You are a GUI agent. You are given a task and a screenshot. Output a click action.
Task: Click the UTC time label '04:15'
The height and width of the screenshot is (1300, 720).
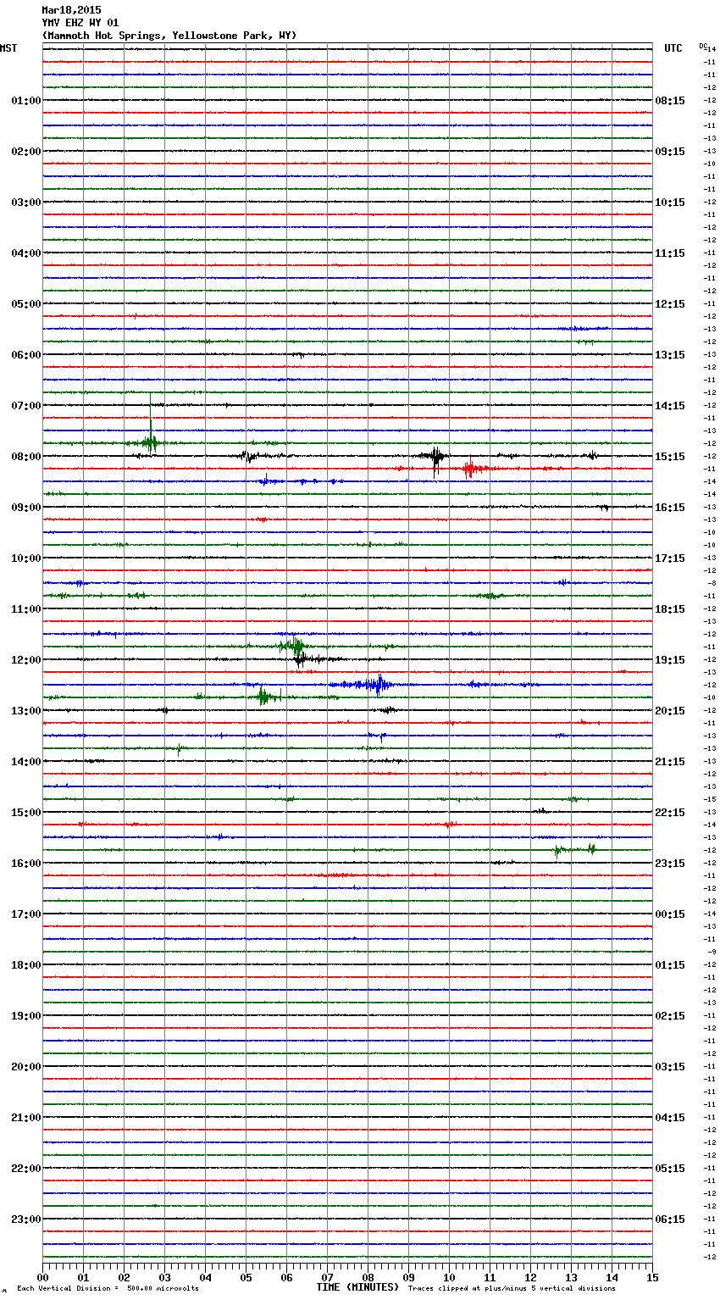(x=670, y=1118)
